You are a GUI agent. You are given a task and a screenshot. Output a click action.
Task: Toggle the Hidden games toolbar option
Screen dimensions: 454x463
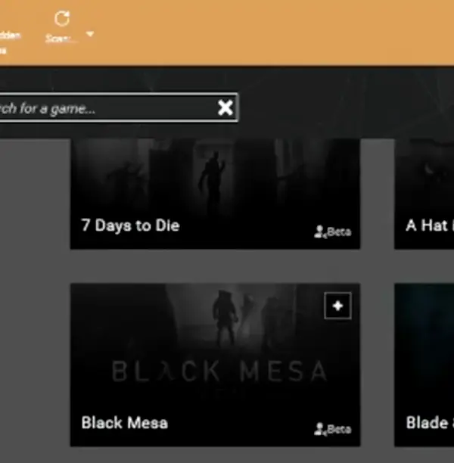point(9,42)
